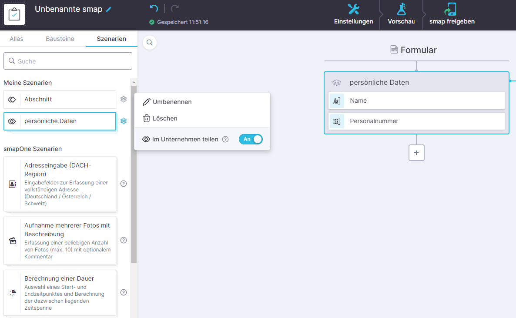Choose Löschen in the context menu
This screenshot has width=516, height=318.
tap(165, 118)
